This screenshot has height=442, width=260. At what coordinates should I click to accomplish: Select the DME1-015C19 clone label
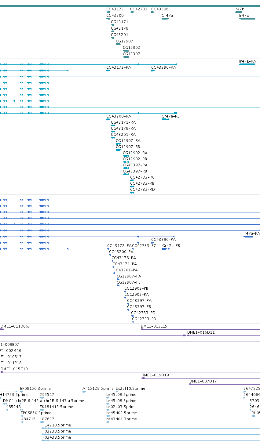(x=14, y=369)
